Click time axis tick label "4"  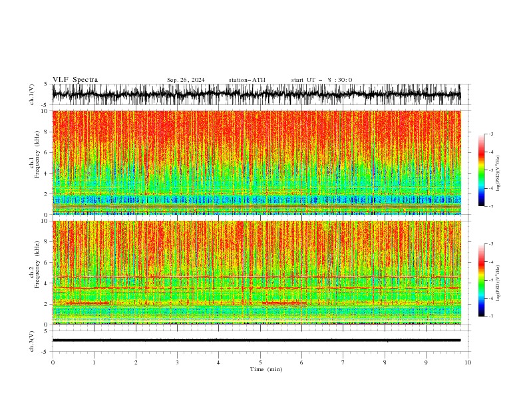[218, 362]
